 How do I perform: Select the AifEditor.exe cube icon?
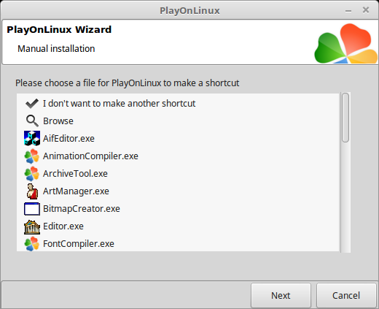tap(32, 138)
